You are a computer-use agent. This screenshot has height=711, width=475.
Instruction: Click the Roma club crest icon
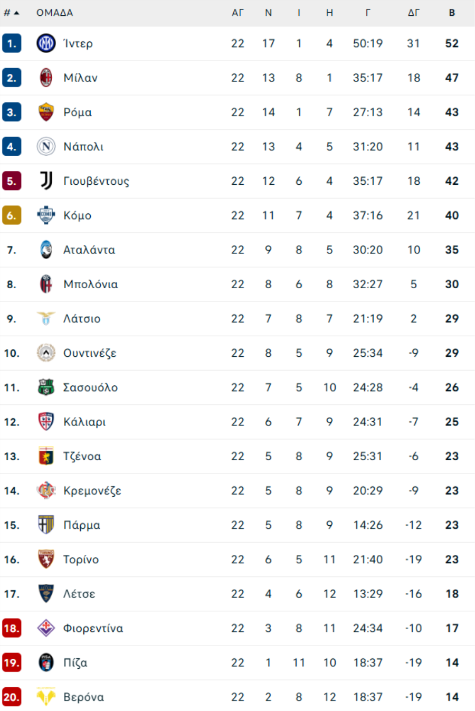point(46,112)
